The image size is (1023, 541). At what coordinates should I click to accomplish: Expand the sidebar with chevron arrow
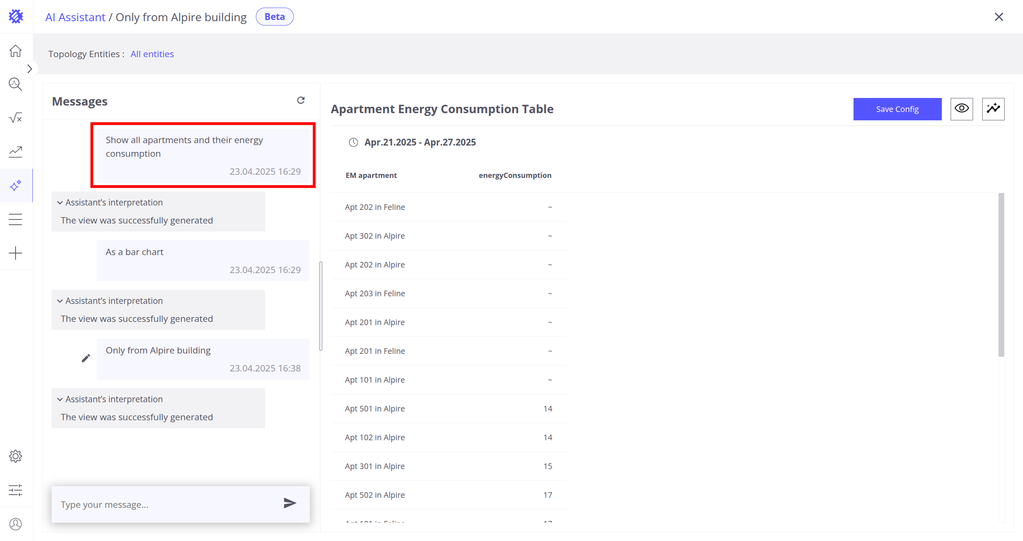point(30,69)
